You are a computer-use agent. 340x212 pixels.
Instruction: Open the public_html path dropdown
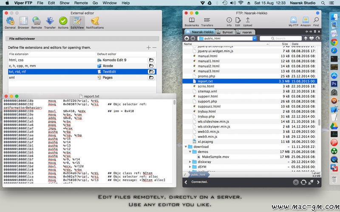coord(255,38)
